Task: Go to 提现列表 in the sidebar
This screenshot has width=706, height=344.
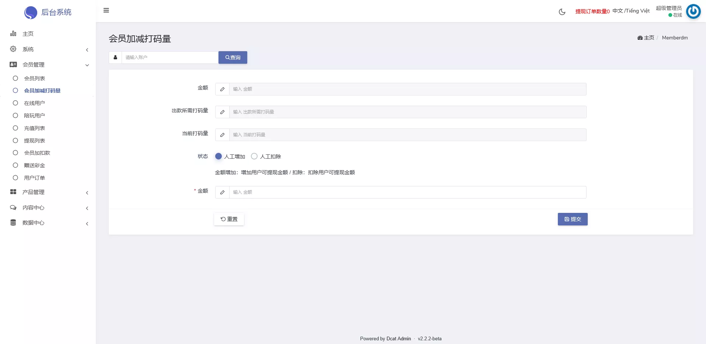Action: 34,141
